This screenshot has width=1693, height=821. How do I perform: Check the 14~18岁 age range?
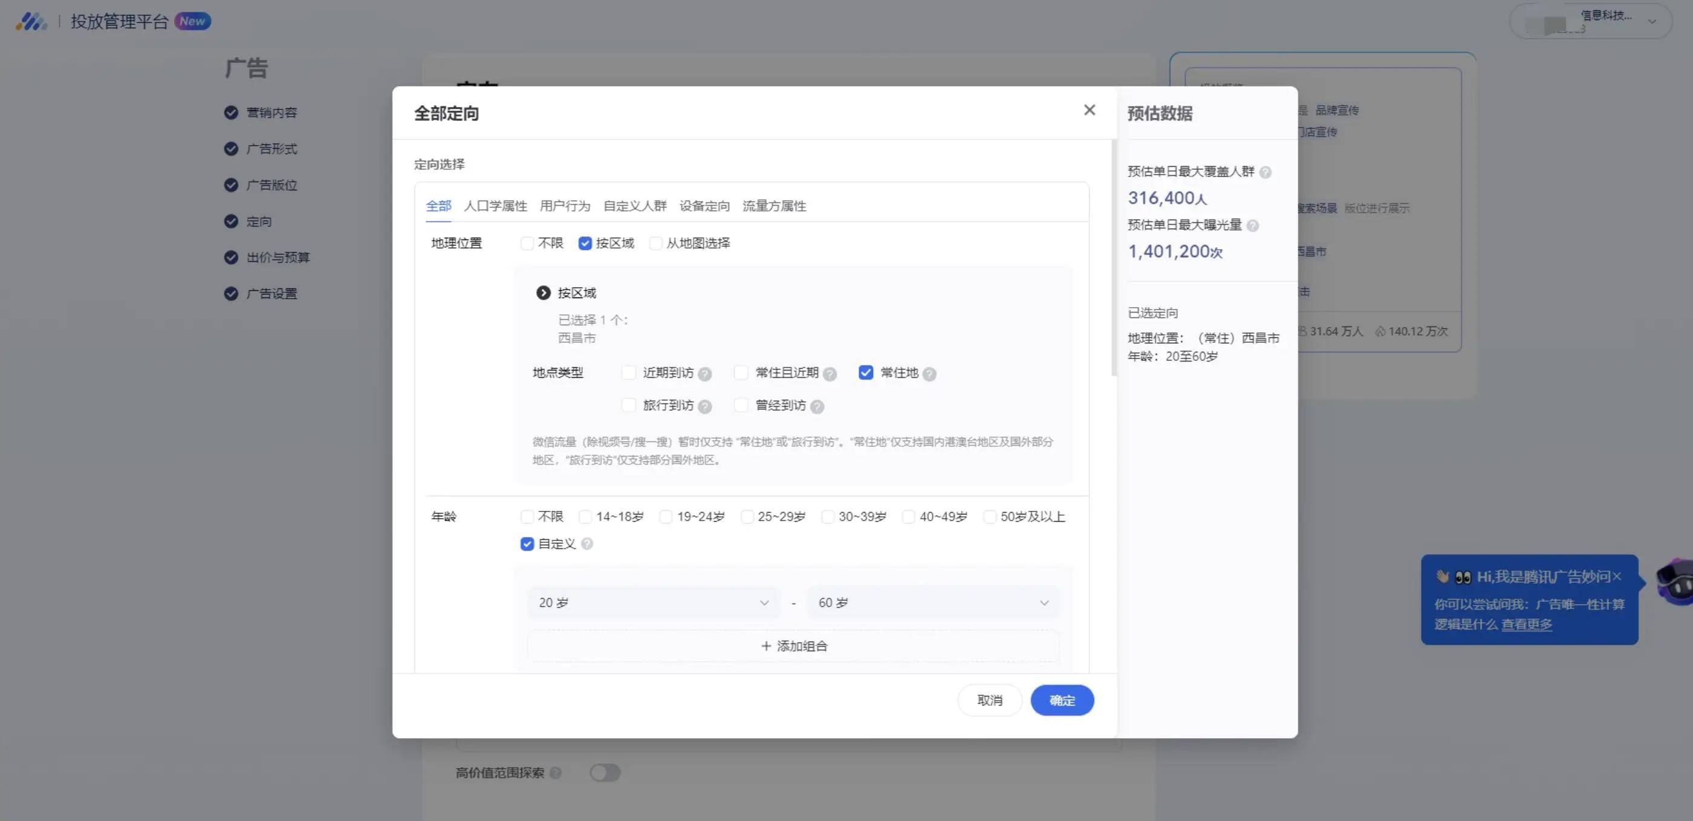click(x=585, y=517)
